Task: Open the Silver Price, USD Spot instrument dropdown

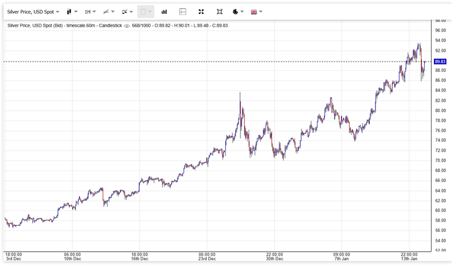Action: (x=33, y=12)
